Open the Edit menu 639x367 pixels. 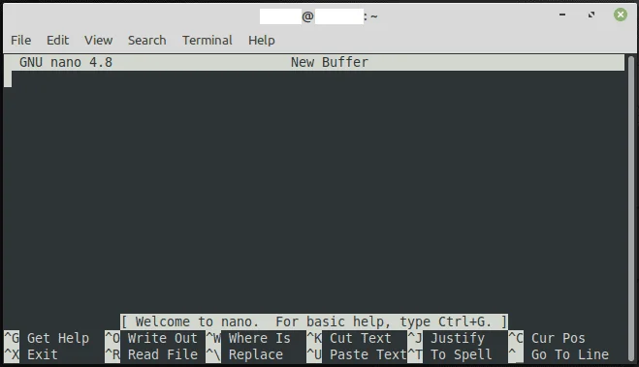(57, 41)
